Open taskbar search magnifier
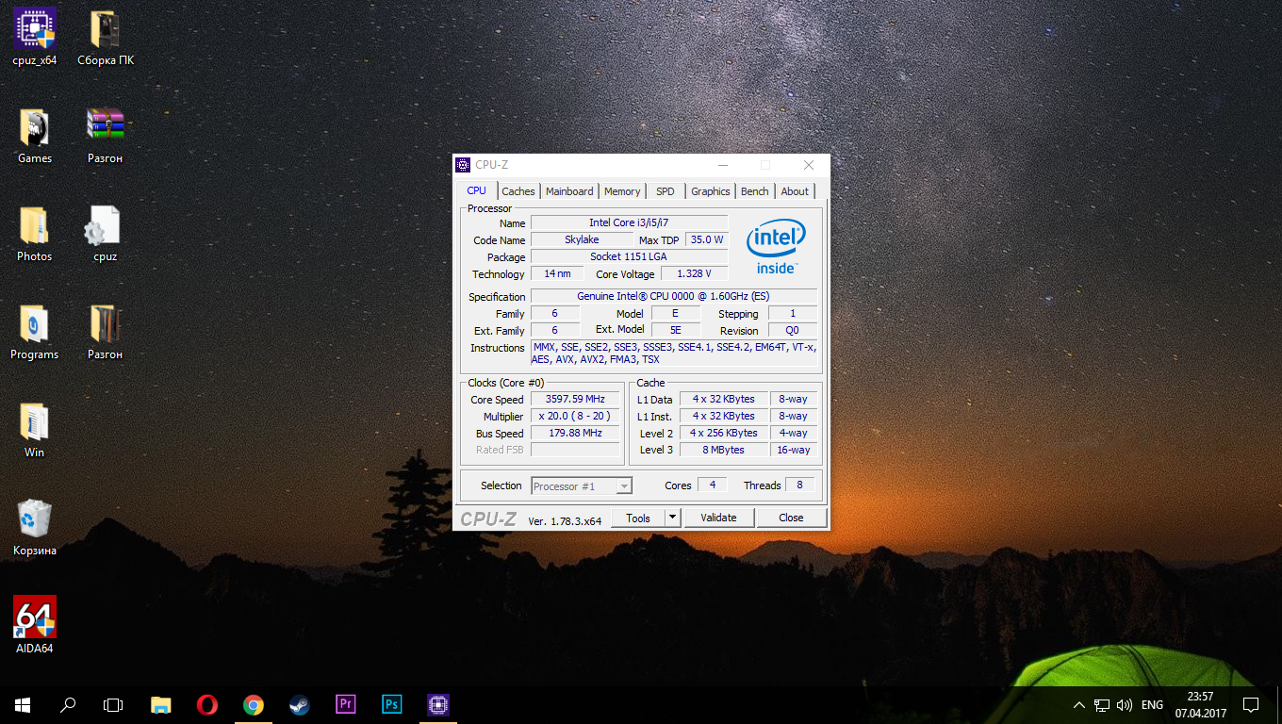Image resolution: width=1282 pixels, height=724 pixels. (x=68, y=704)
